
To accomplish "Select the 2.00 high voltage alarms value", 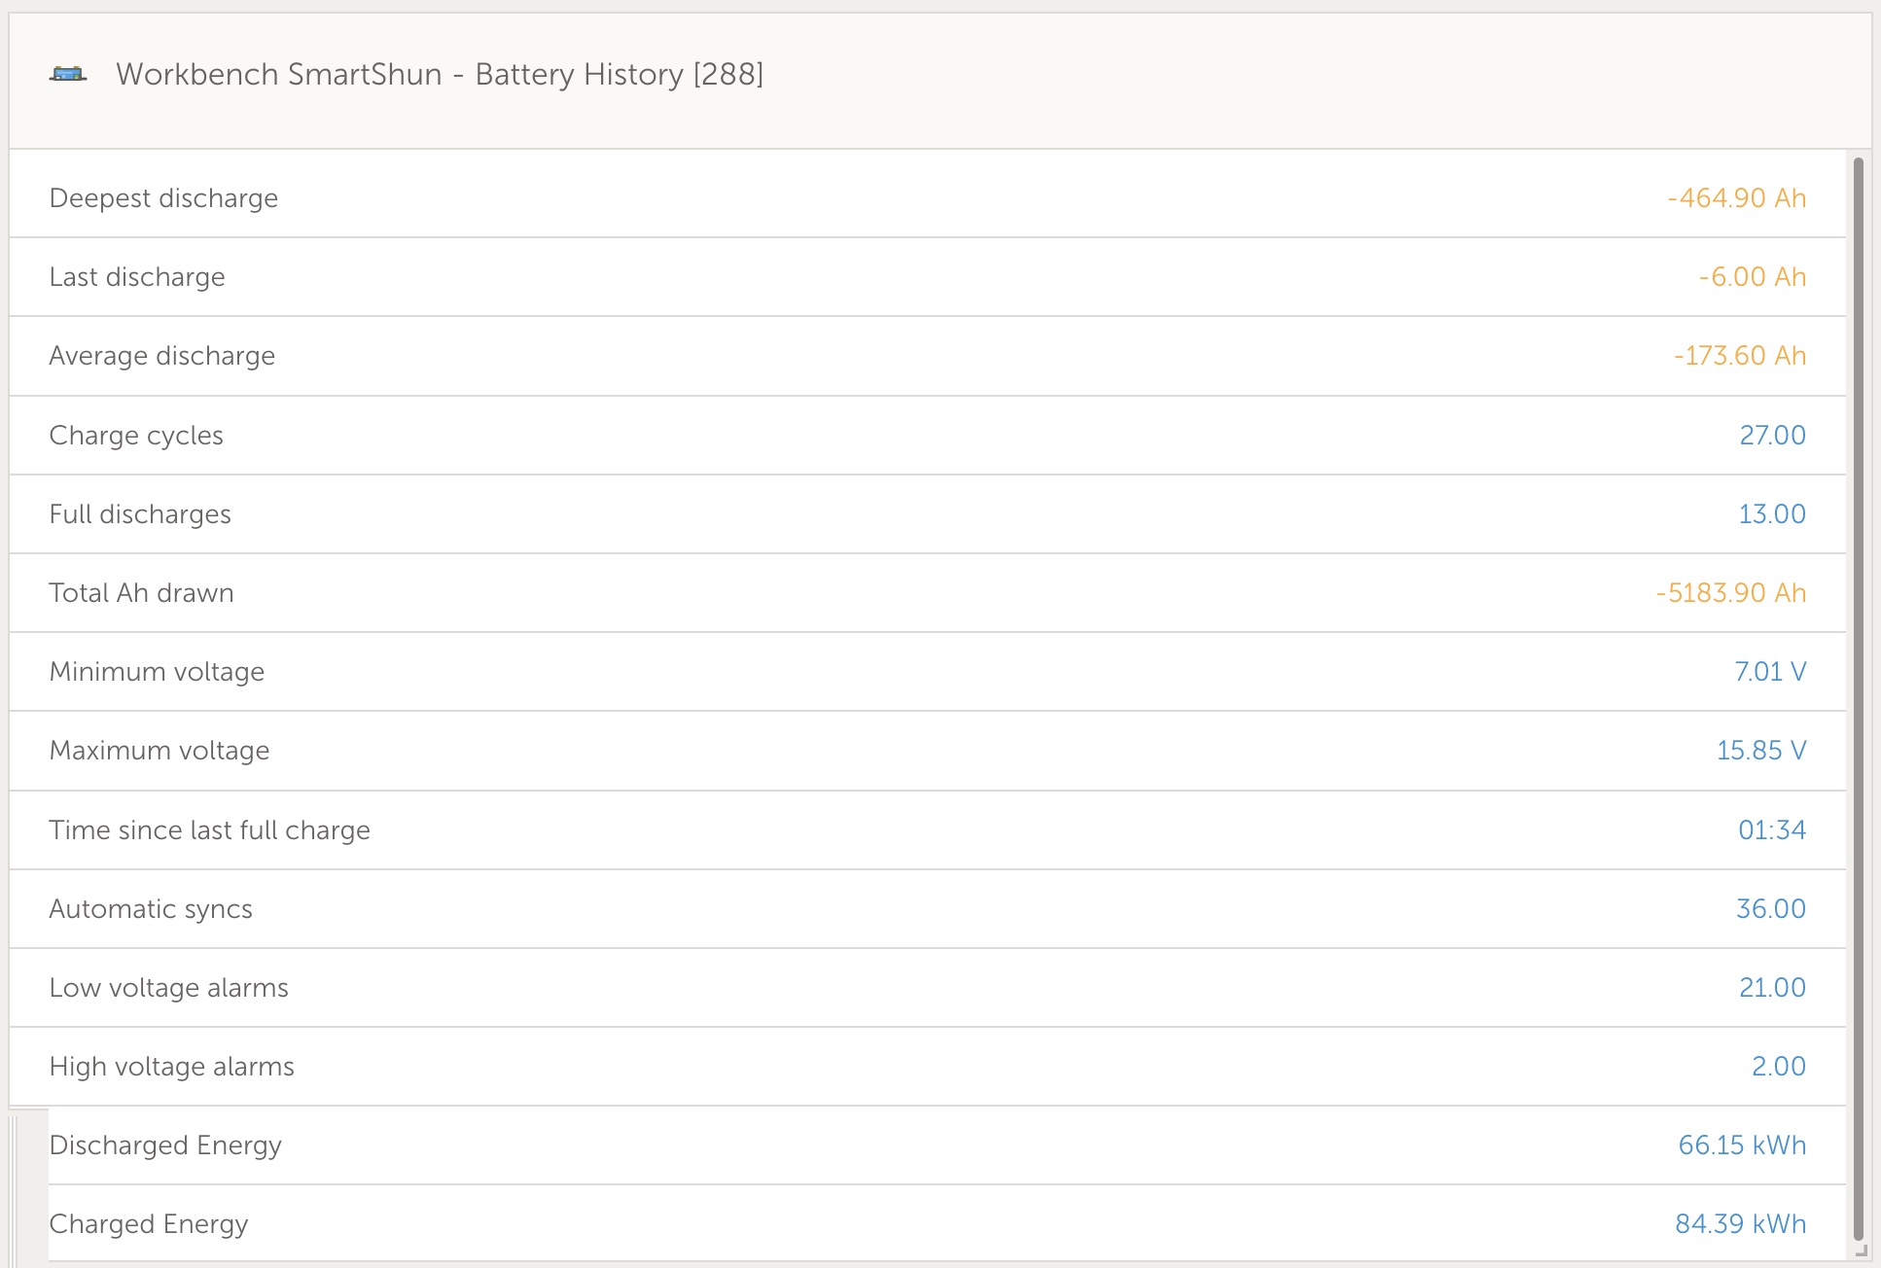I will click(1779, 1066).
